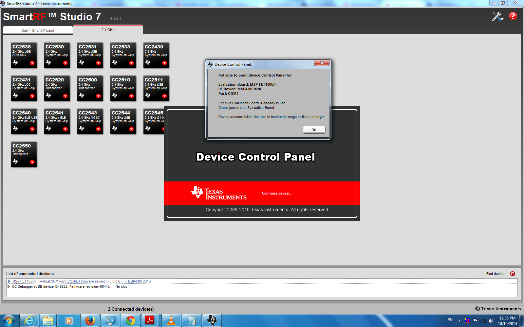This screenshot has width=524, height=327.
Task: Click the TI logo icon on the CC2538 tile
Action: pyautogui.click(x=15, y=62)
